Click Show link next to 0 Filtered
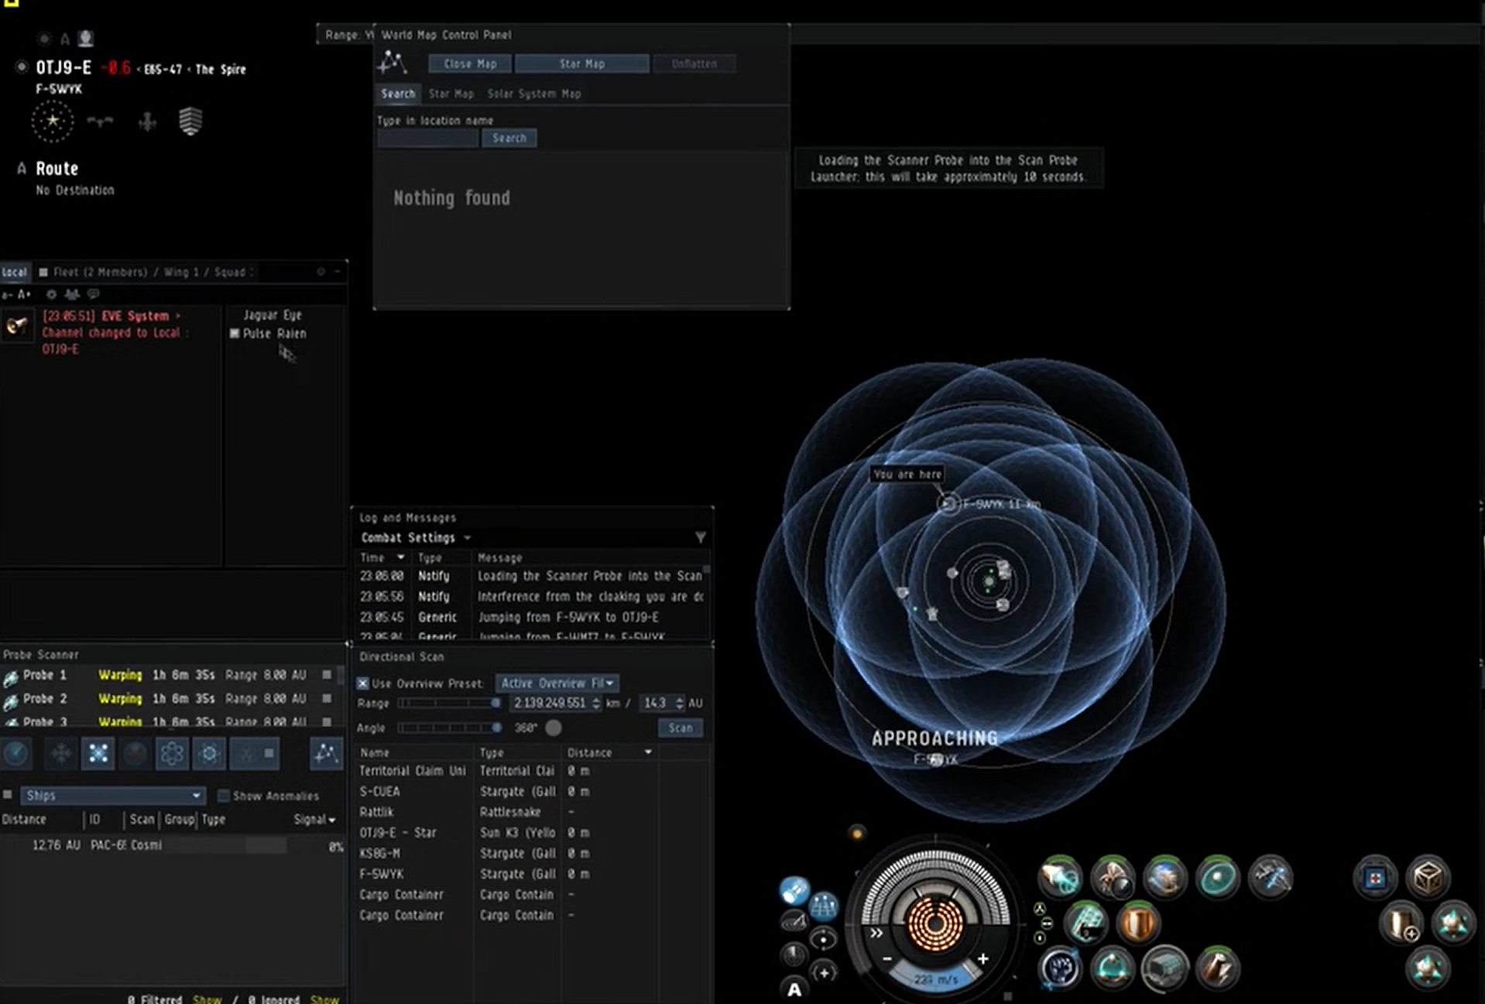The image size is (1485, 1004). point(207,999)
